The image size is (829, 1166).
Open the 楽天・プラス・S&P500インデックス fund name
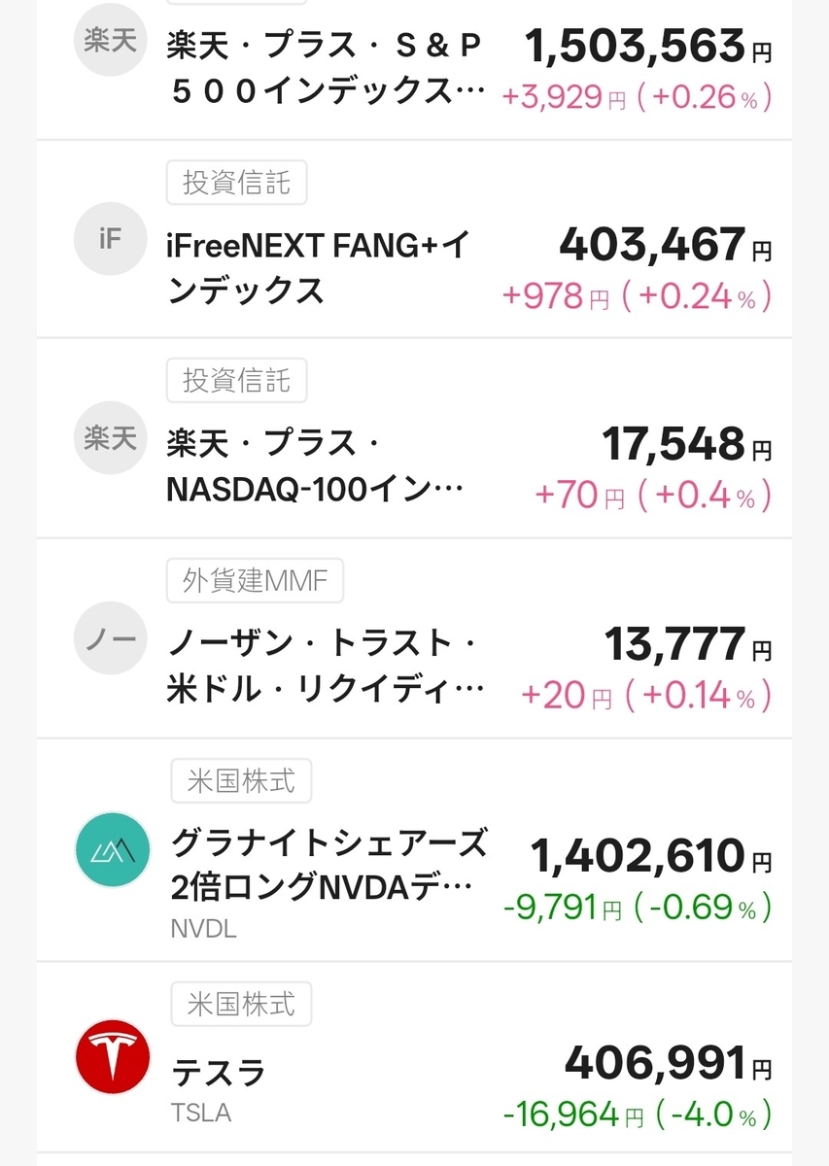[x=325, y=70]
